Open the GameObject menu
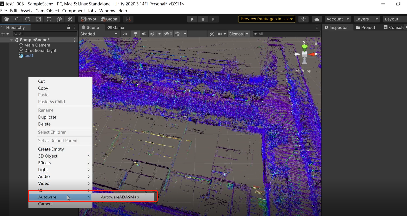Image resolution: width=407 pixels, height=216 pixels. (48, 11)
